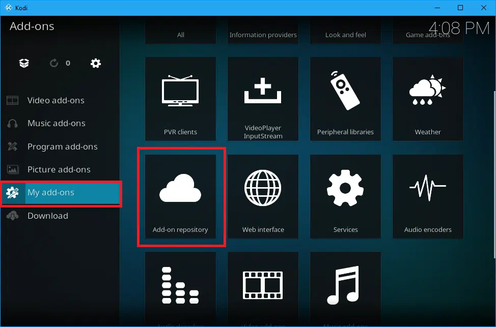Browse Audio encoders add-ons
The width and height of the screenshot is (496, 327).
coord(428,196)
